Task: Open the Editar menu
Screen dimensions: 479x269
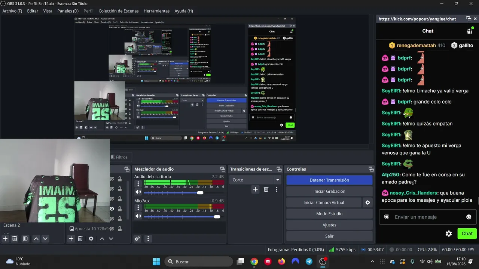Action: (33, 11)
